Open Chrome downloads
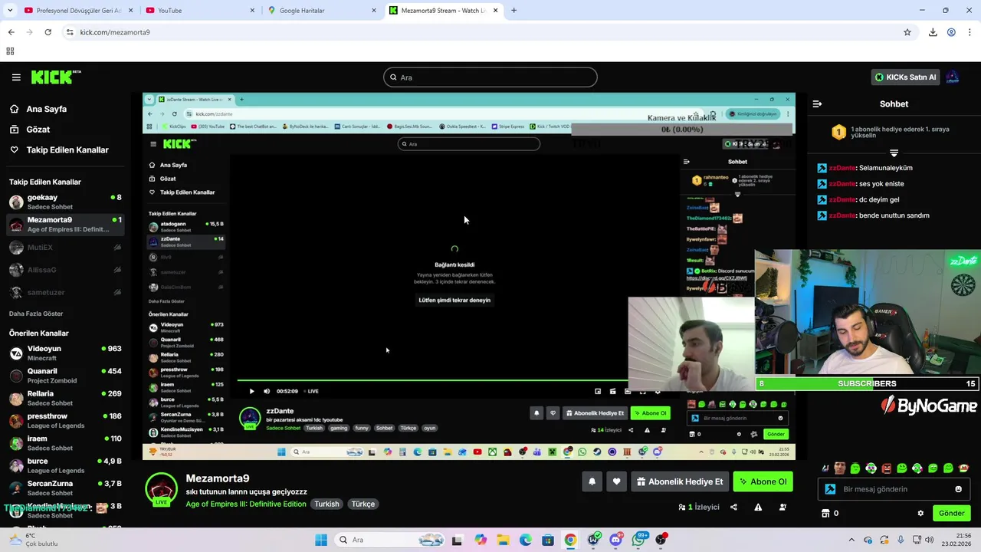 933,32
